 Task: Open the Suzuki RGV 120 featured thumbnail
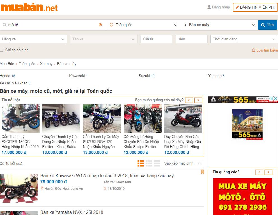[102, 119]
